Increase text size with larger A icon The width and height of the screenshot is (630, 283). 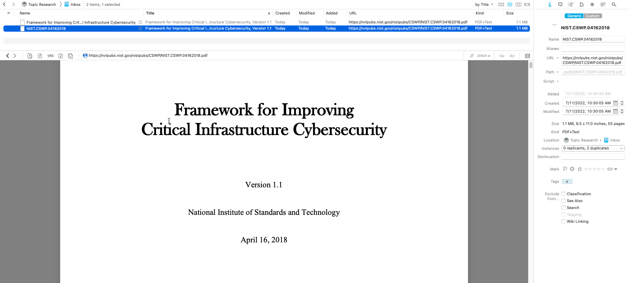[x=512, y=56]
